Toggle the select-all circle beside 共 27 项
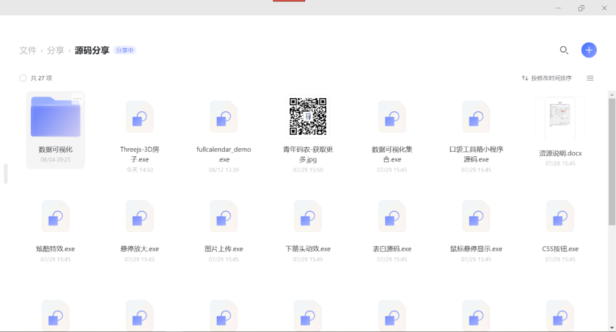The width and height of the screenshot is (616, 332). coord(23,78)
